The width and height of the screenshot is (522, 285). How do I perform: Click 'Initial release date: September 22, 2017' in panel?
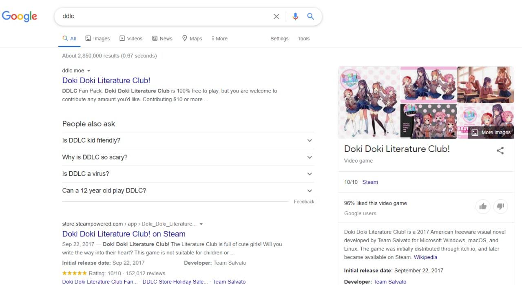[394, 270]
